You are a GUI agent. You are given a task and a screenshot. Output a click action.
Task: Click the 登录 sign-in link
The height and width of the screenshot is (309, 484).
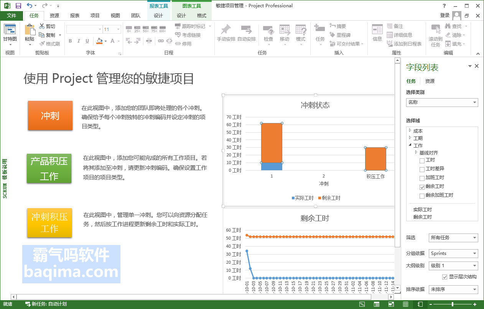pyautogui.click(x=445, y=15)
